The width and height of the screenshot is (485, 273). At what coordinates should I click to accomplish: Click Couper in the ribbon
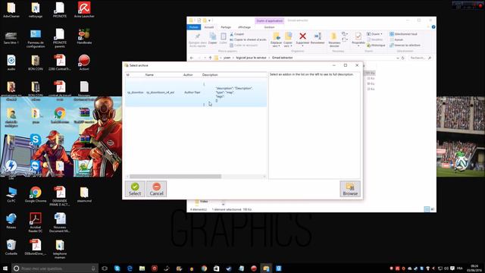[237, 34]
